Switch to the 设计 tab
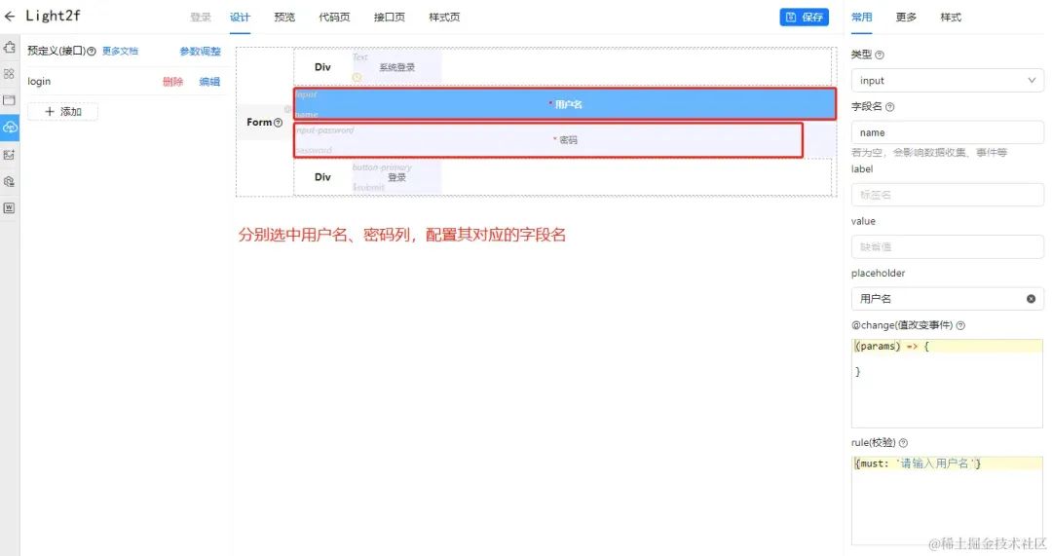 tap(240, 18)
